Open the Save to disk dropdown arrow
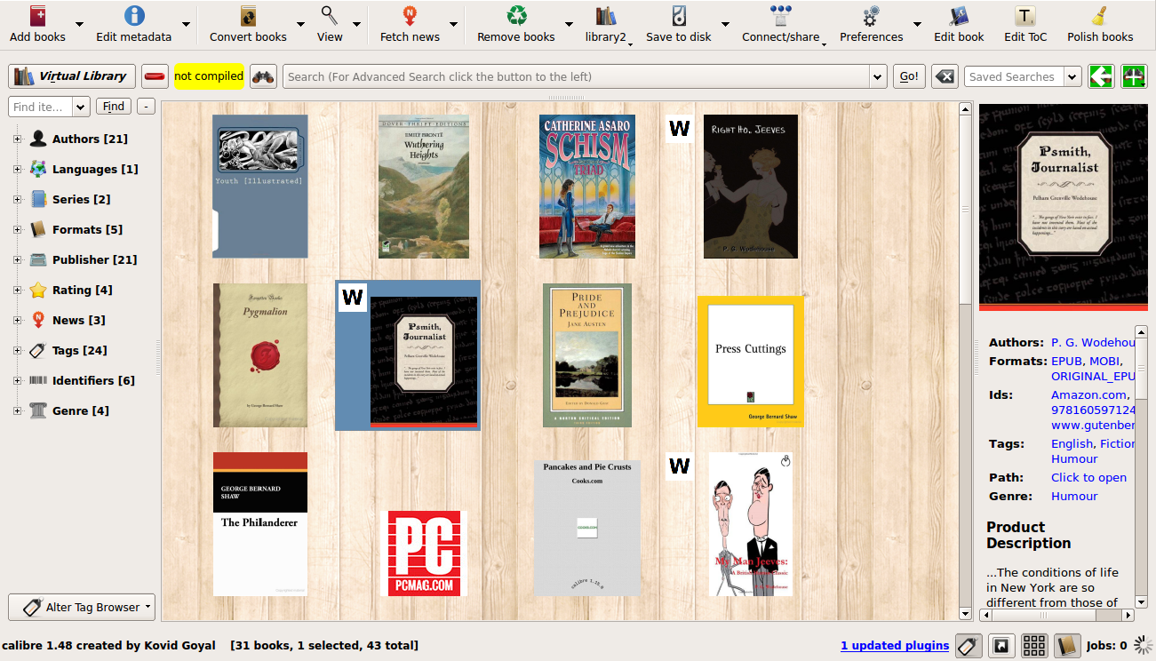The height and width of the screenshot is (661, 1156). [725, 24]
